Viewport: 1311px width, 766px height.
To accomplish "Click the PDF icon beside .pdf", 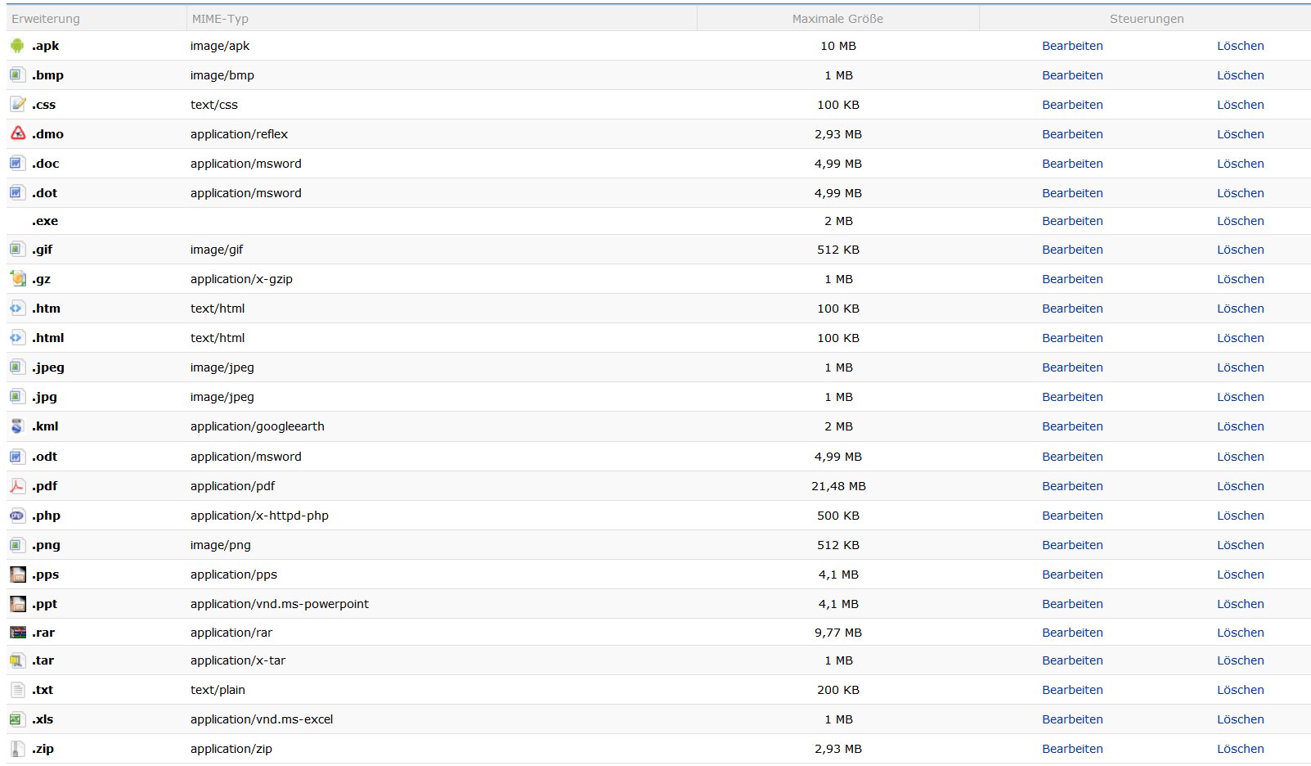I will click(x=17, y=486).
